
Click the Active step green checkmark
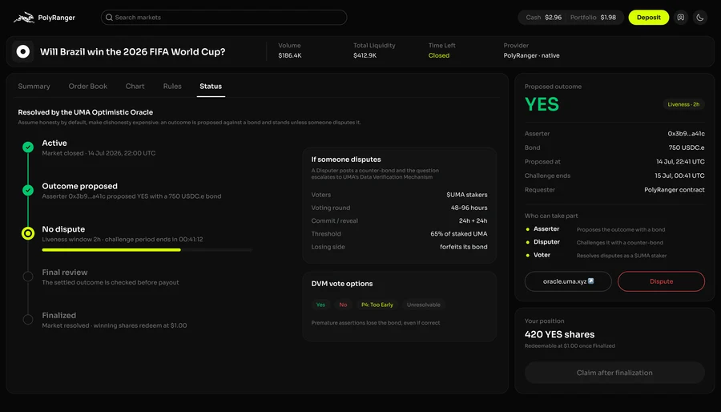point(28,147)
